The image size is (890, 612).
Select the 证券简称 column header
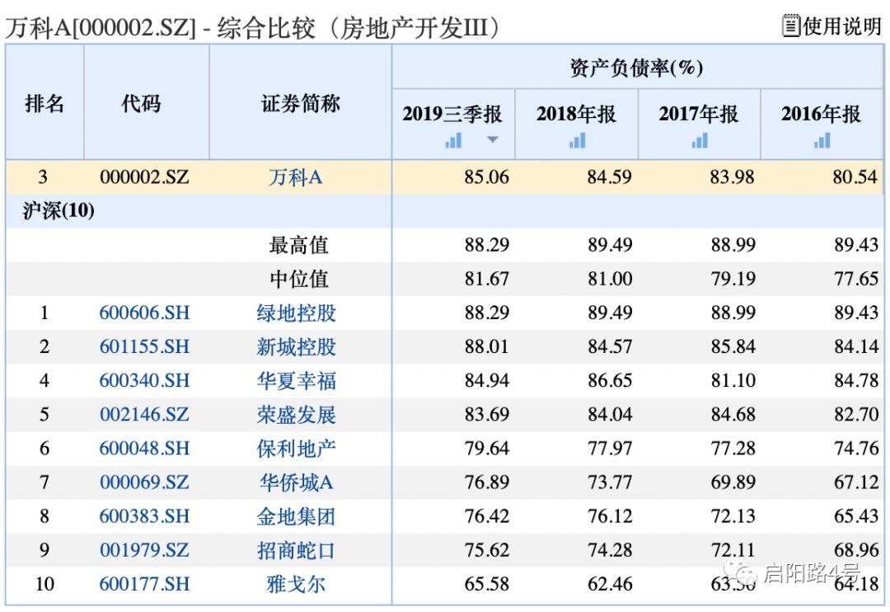(x=300, y=104)
